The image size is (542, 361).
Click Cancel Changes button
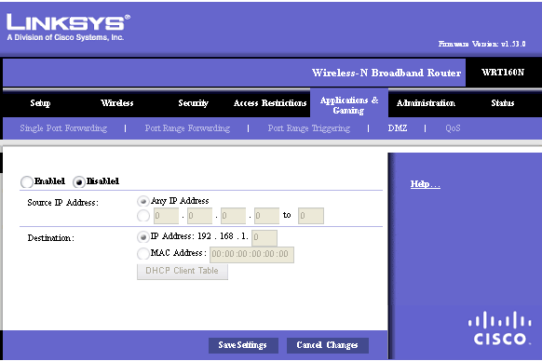coord(328,345)
